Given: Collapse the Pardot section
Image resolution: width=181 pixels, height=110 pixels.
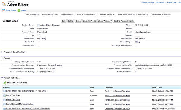Looking at the screenshot, I should tap(2, 58).
